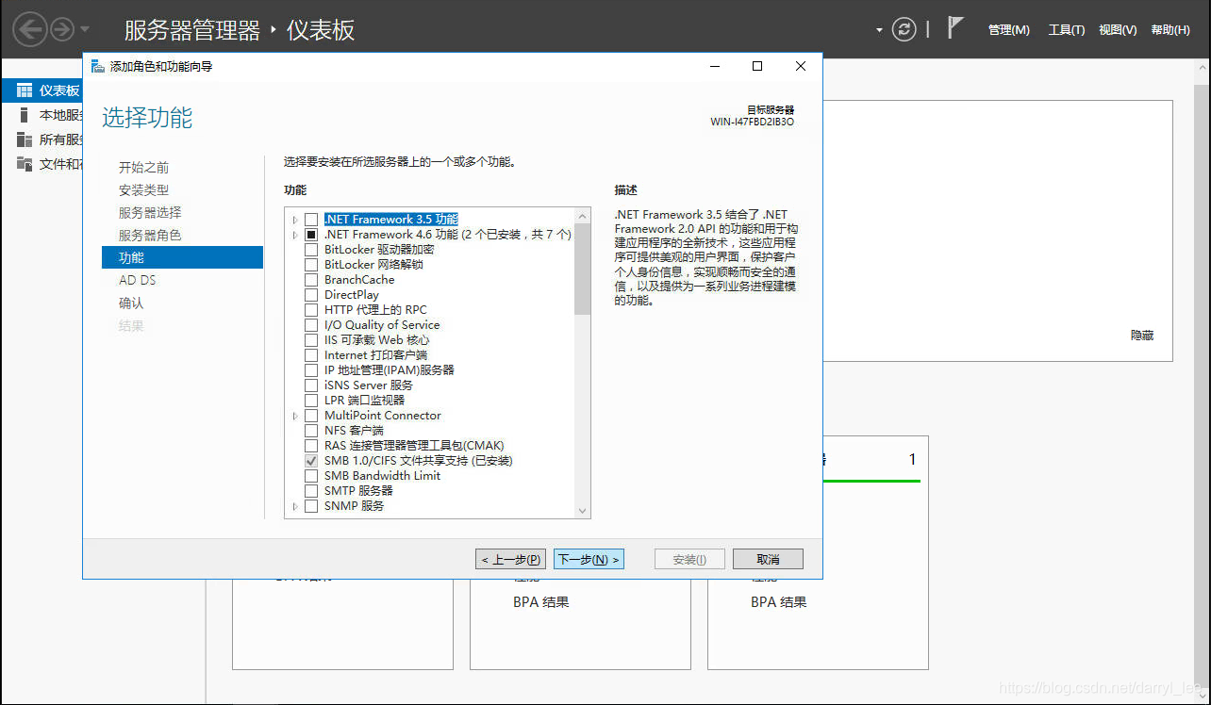
Task: Open the 视图(V) menu
Action: 1118,30
